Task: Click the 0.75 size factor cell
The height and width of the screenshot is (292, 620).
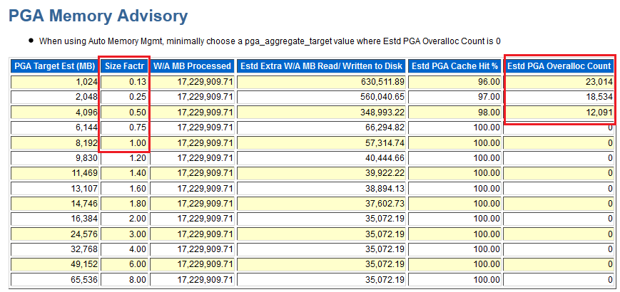Action: pyautogui.click(x=125, y=127)
